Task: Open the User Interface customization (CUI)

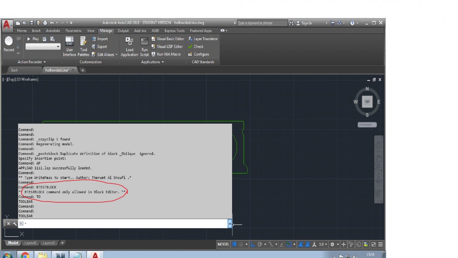Action: (x=69, y=47)
